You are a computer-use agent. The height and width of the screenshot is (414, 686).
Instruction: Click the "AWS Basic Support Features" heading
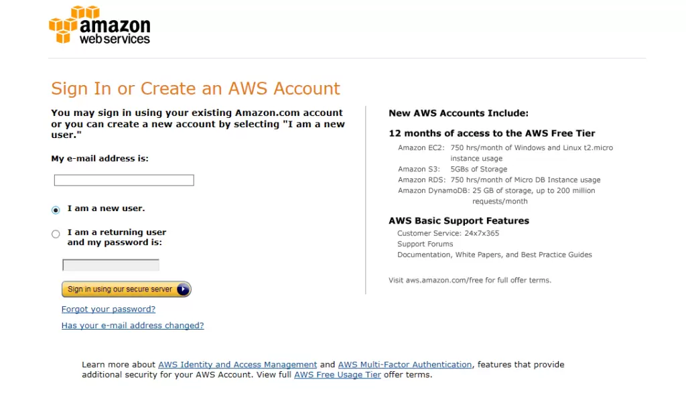click(x=459, y=221)
